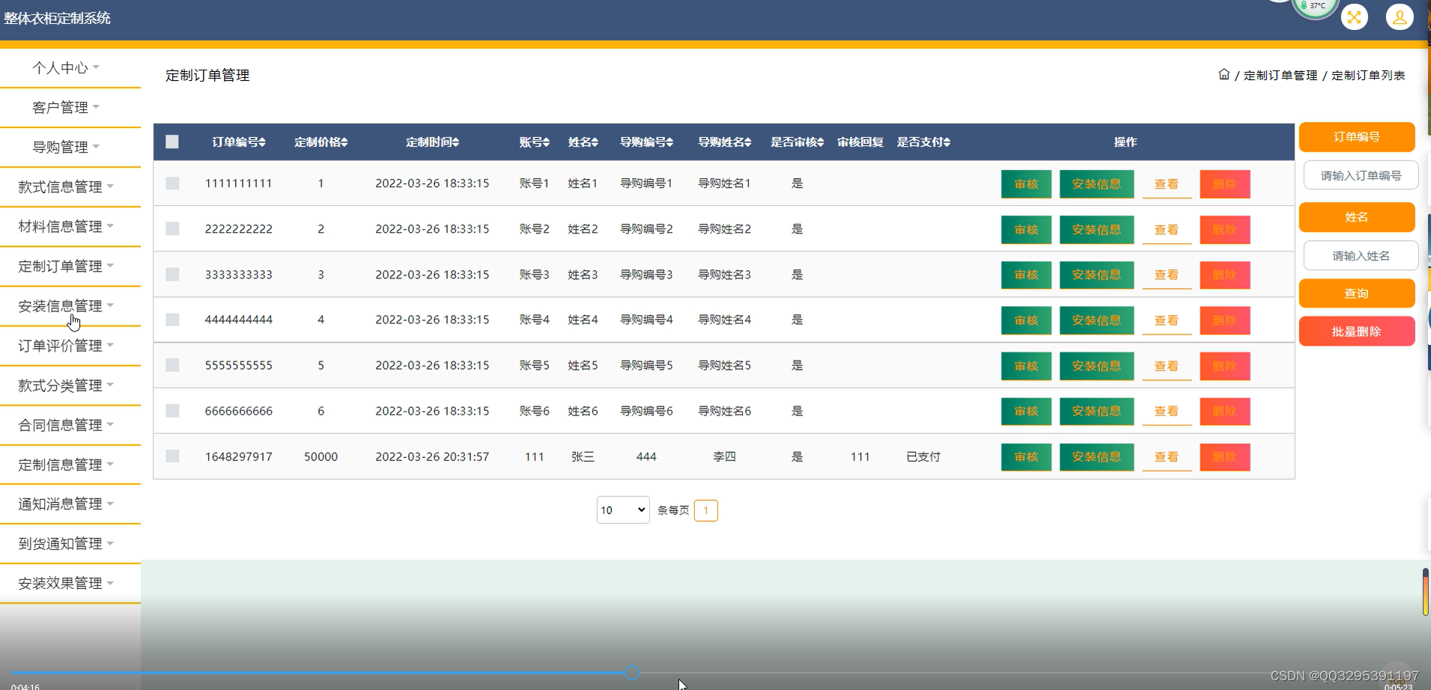Viewport: 1431px width, 690px height.
Task: Click the video progress bar handle
Action: pyautogui.click(x=632, y=674)
